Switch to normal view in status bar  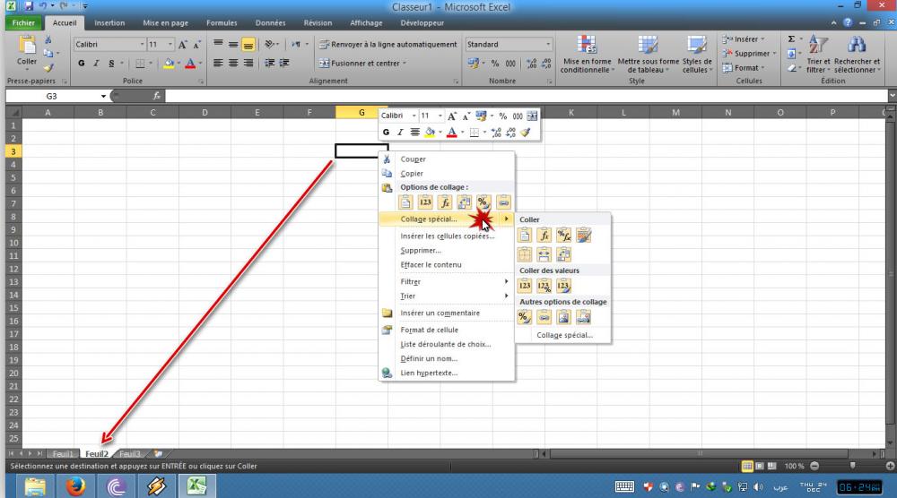point(747,466)
